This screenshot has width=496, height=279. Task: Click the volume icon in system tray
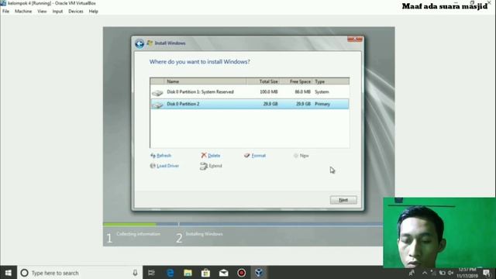pyautogui.click(x=451, y=273)
